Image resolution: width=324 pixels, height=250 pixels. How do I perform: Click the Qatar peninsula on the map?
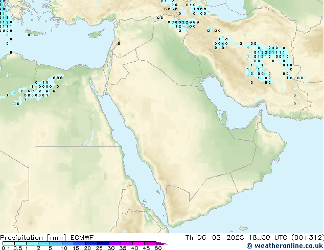click(224, 118)
